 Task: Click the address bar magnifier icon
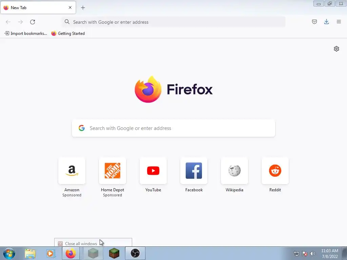[x=67, y=22]
